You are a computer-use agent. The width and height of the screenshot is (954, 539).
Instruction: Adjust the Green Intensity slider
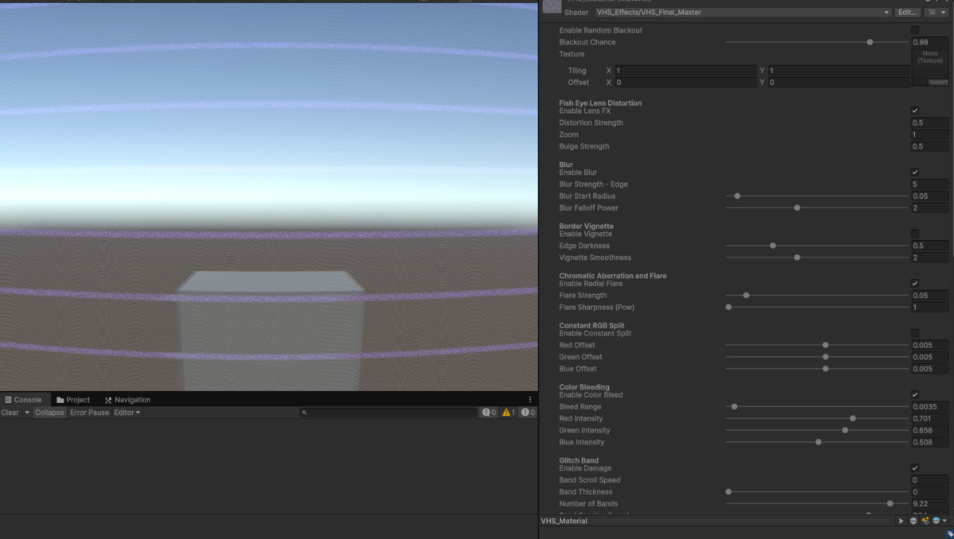click(x=816, y=430)
